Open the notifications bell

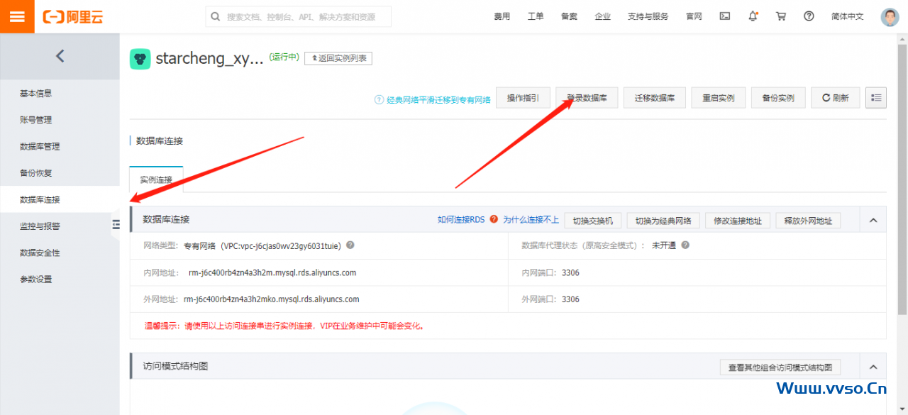753,16
